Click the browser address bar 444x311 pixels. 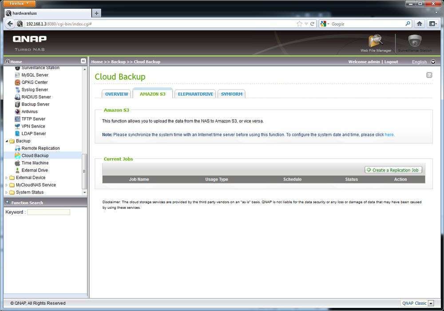click(x=159, y=24)
